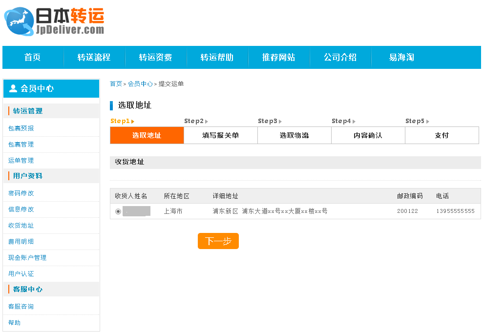
Task: Switch to the 支付 step tab
Action: (442, 135)
